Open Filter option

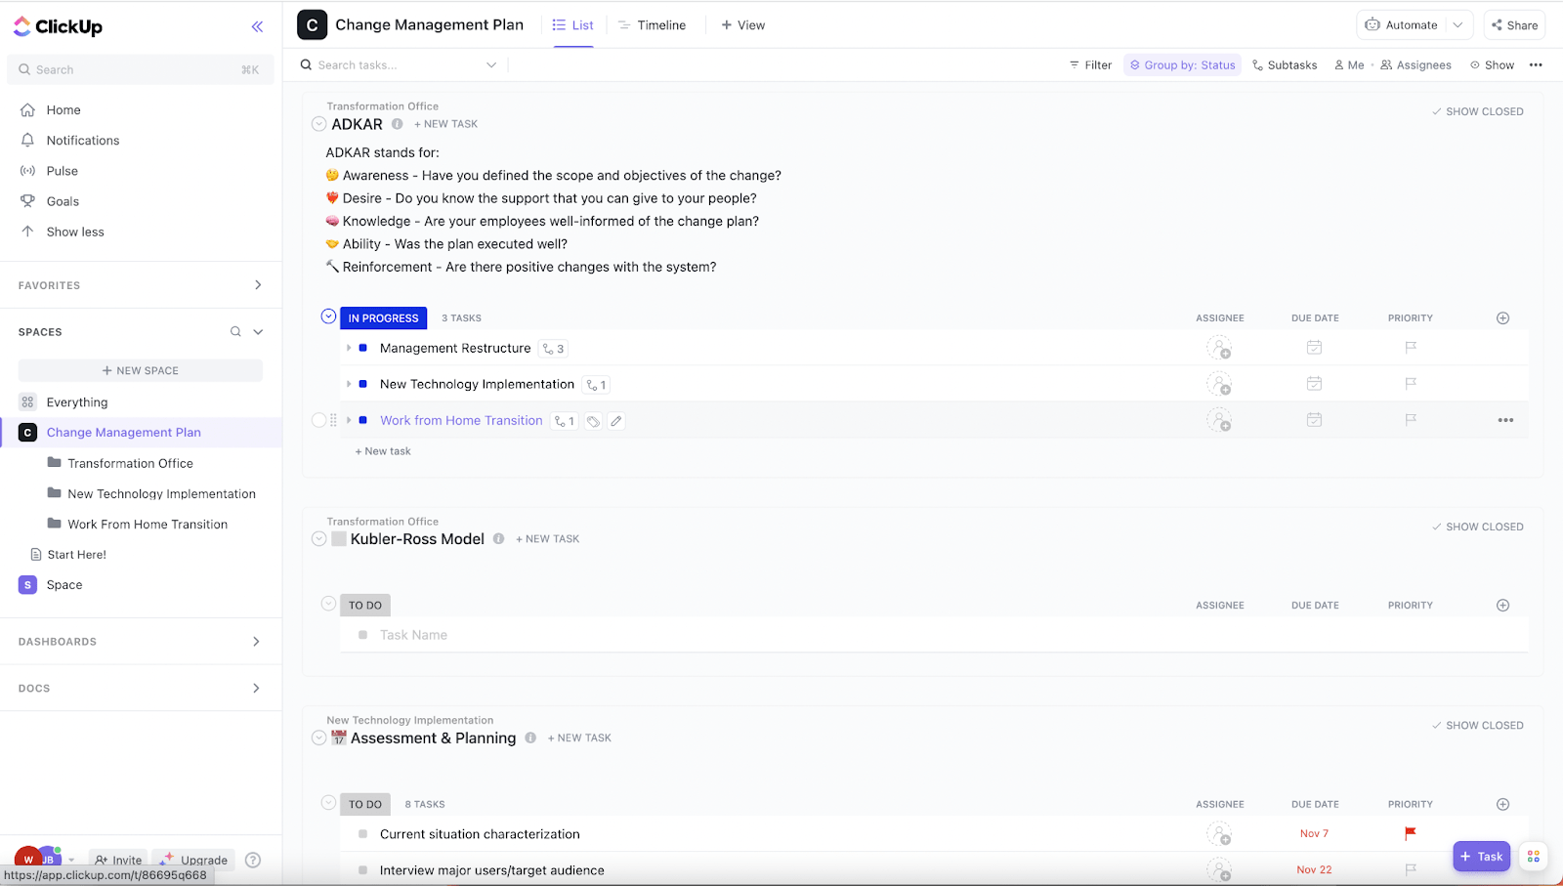coord(1090,65)
